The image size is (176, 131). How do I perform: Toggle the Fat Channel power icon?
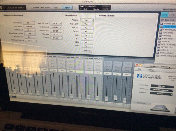pos(81,9)
